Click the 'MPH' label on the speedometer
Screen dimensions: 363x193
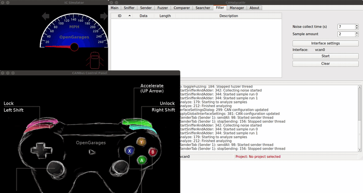74,27
